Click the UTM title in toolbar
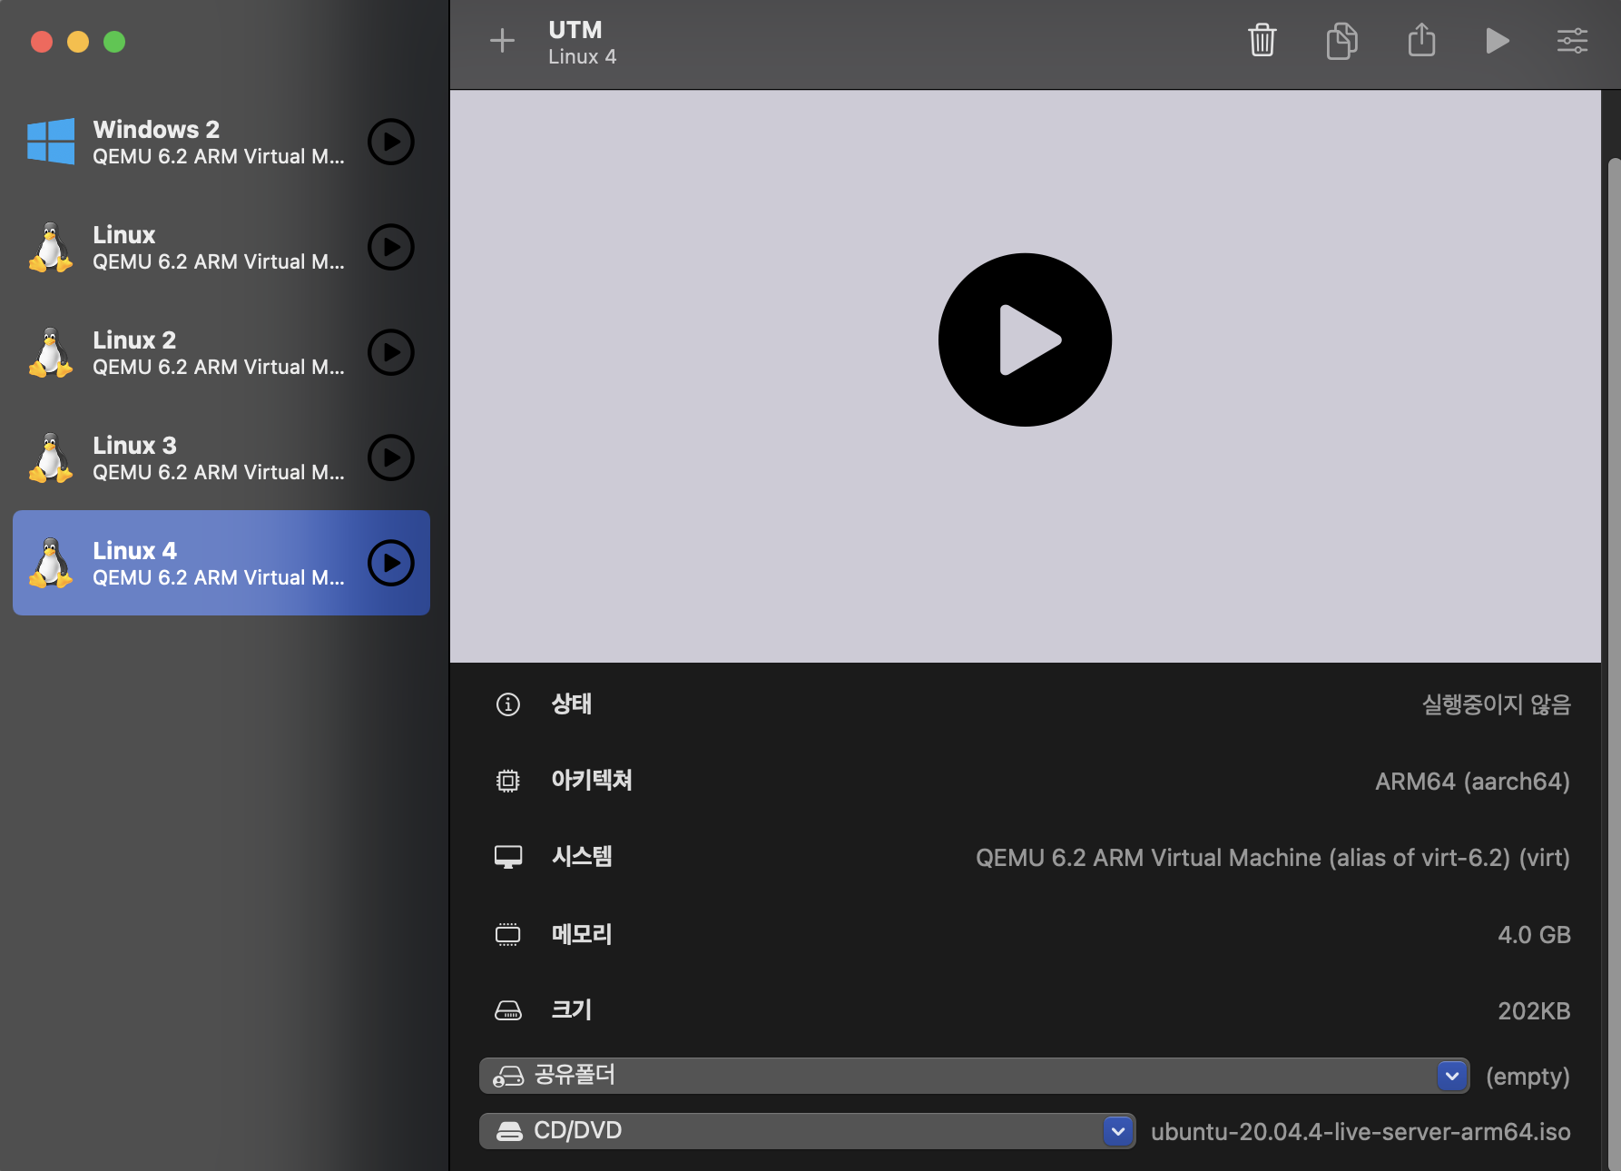Screen dimensions: 1621x1171 [575, 30]
